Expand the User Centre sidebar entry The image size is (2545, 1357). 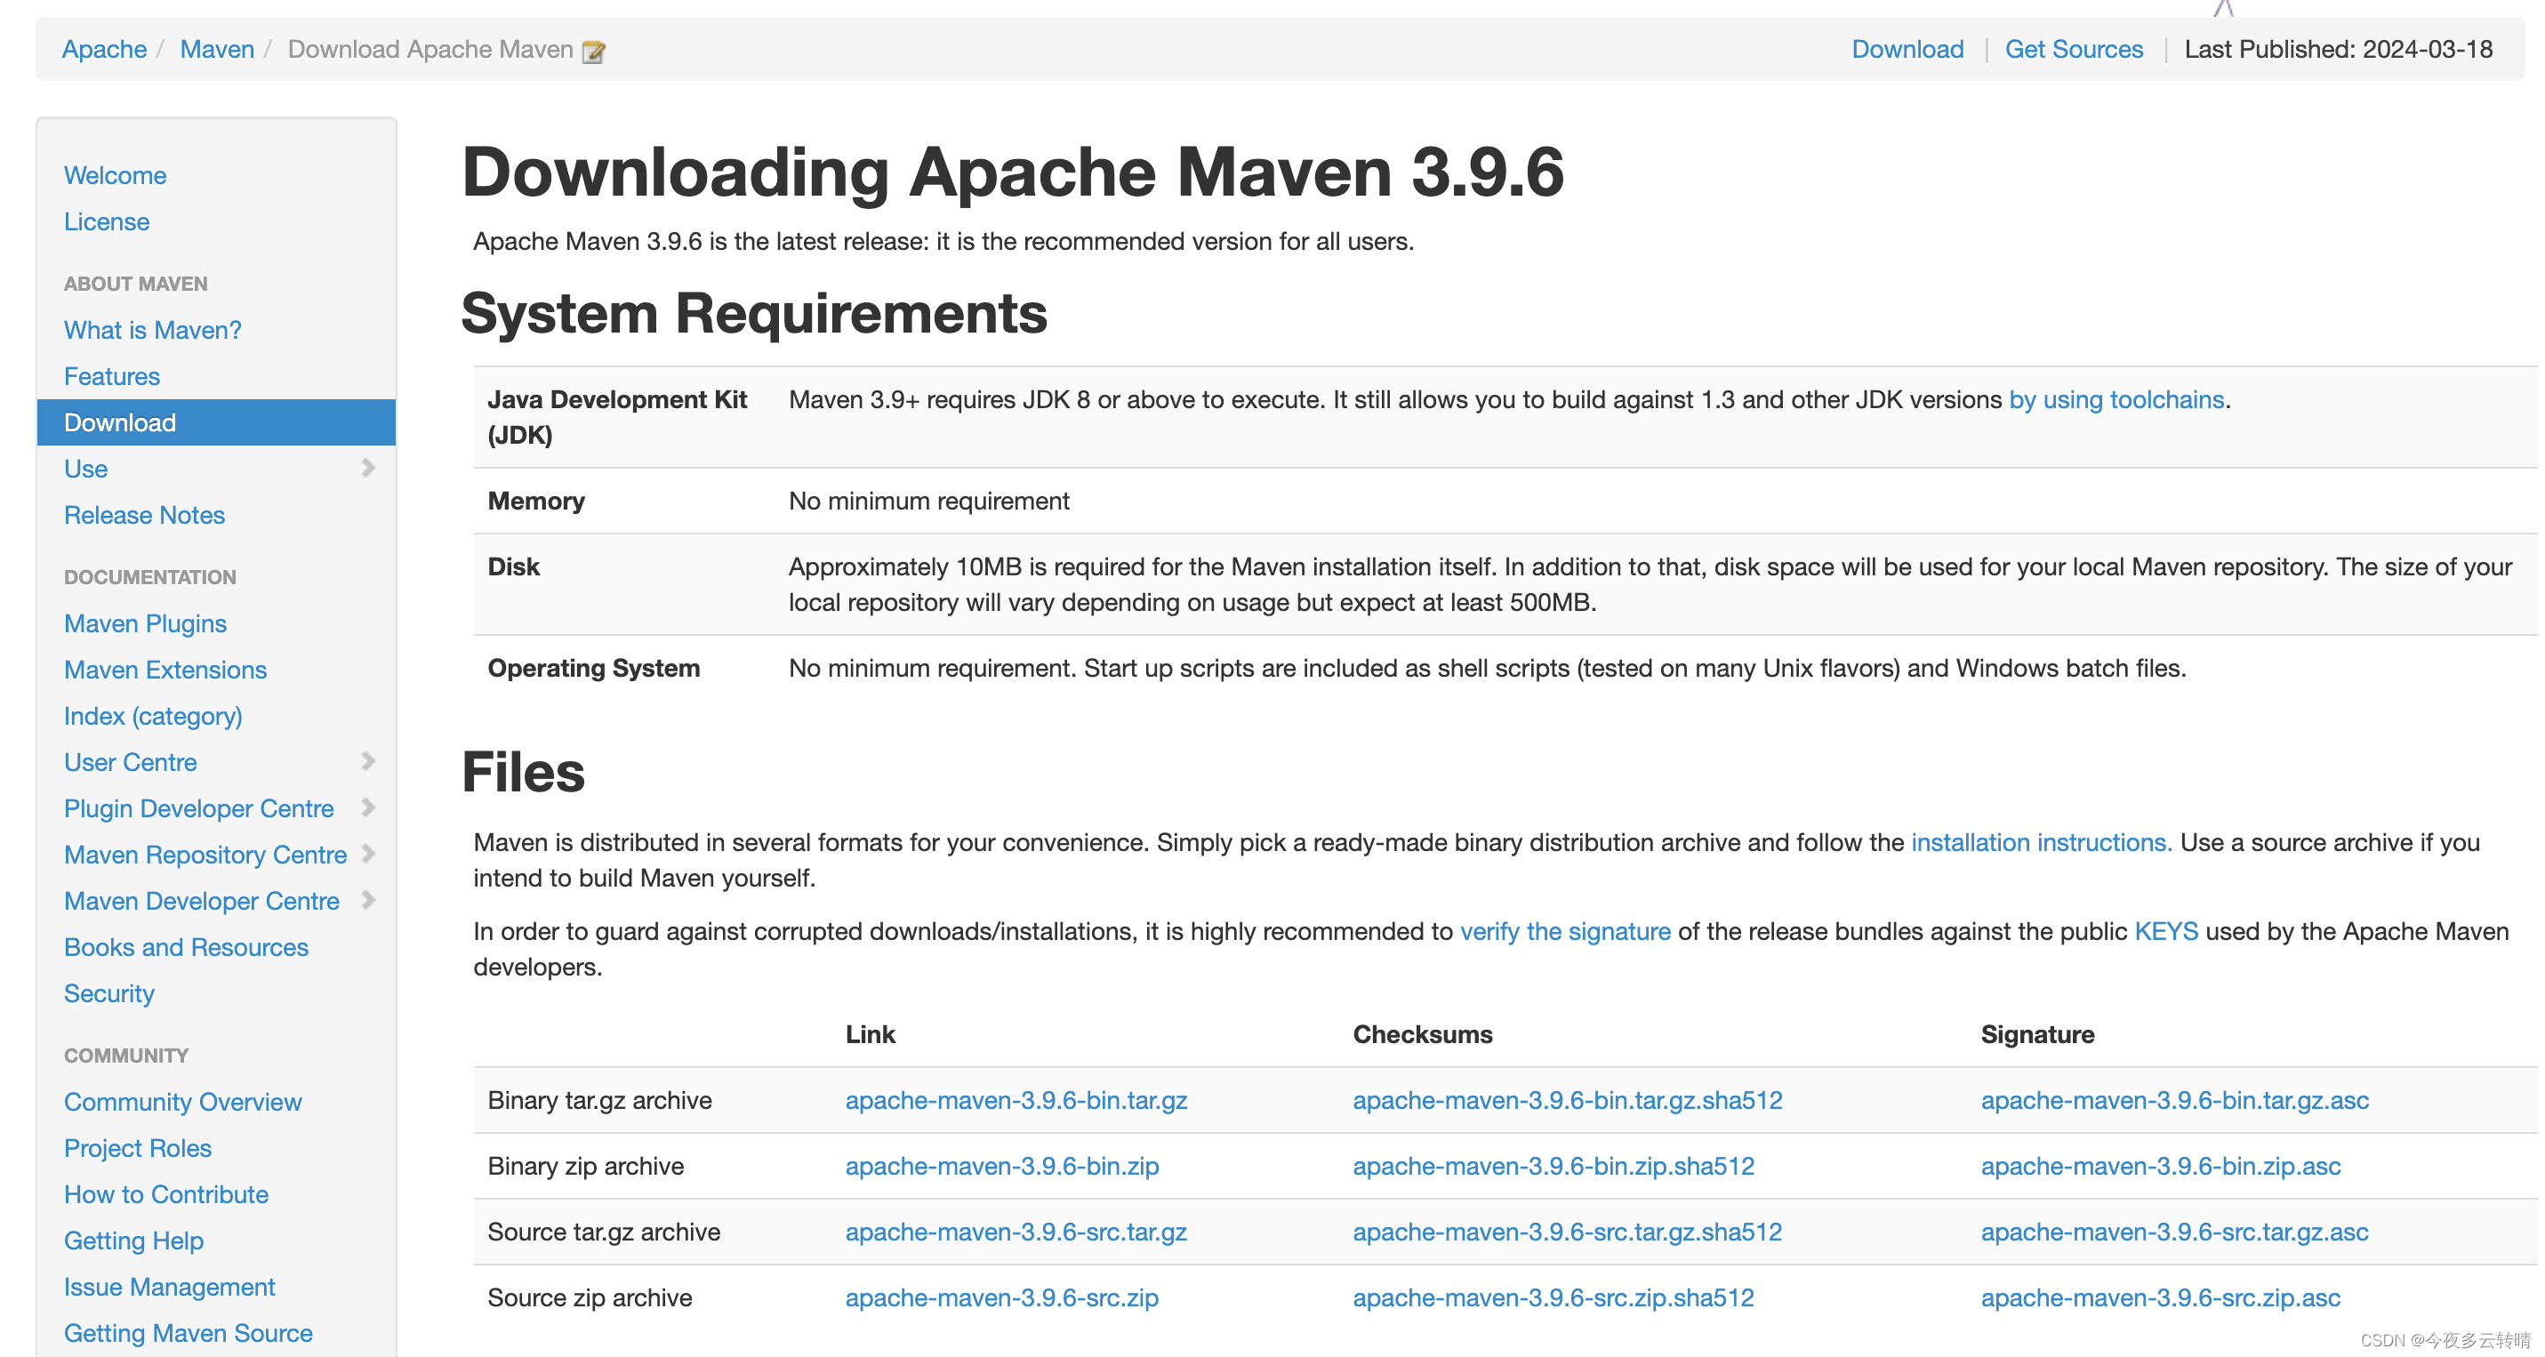[x=370, y=761]
